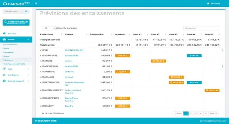Click blue Sem 44 badge for Adam SARL

click(194, 55)
